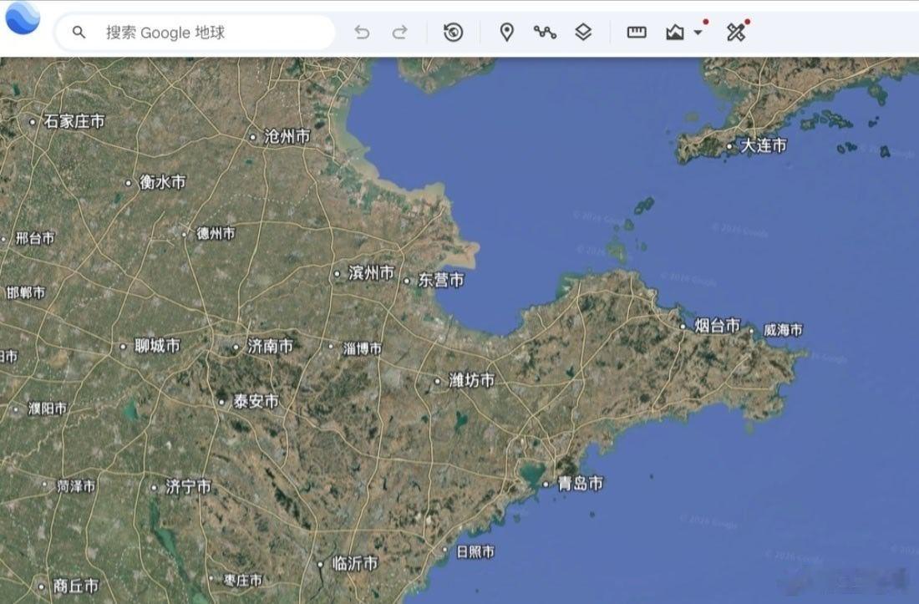This screenshot has width=919, height=604.
Task: Click the 石家庄市 city label
Action: click(74, 121)
